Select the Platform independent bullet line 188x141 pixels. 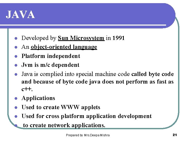click(51, 56)
